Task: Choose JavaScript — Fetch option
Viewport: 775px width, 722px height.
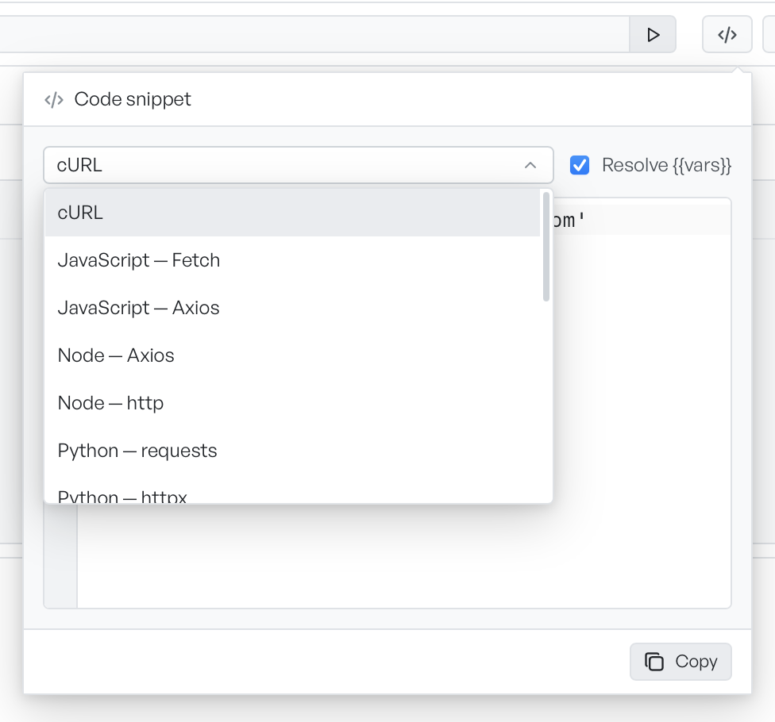Action: tap(292, 260)
